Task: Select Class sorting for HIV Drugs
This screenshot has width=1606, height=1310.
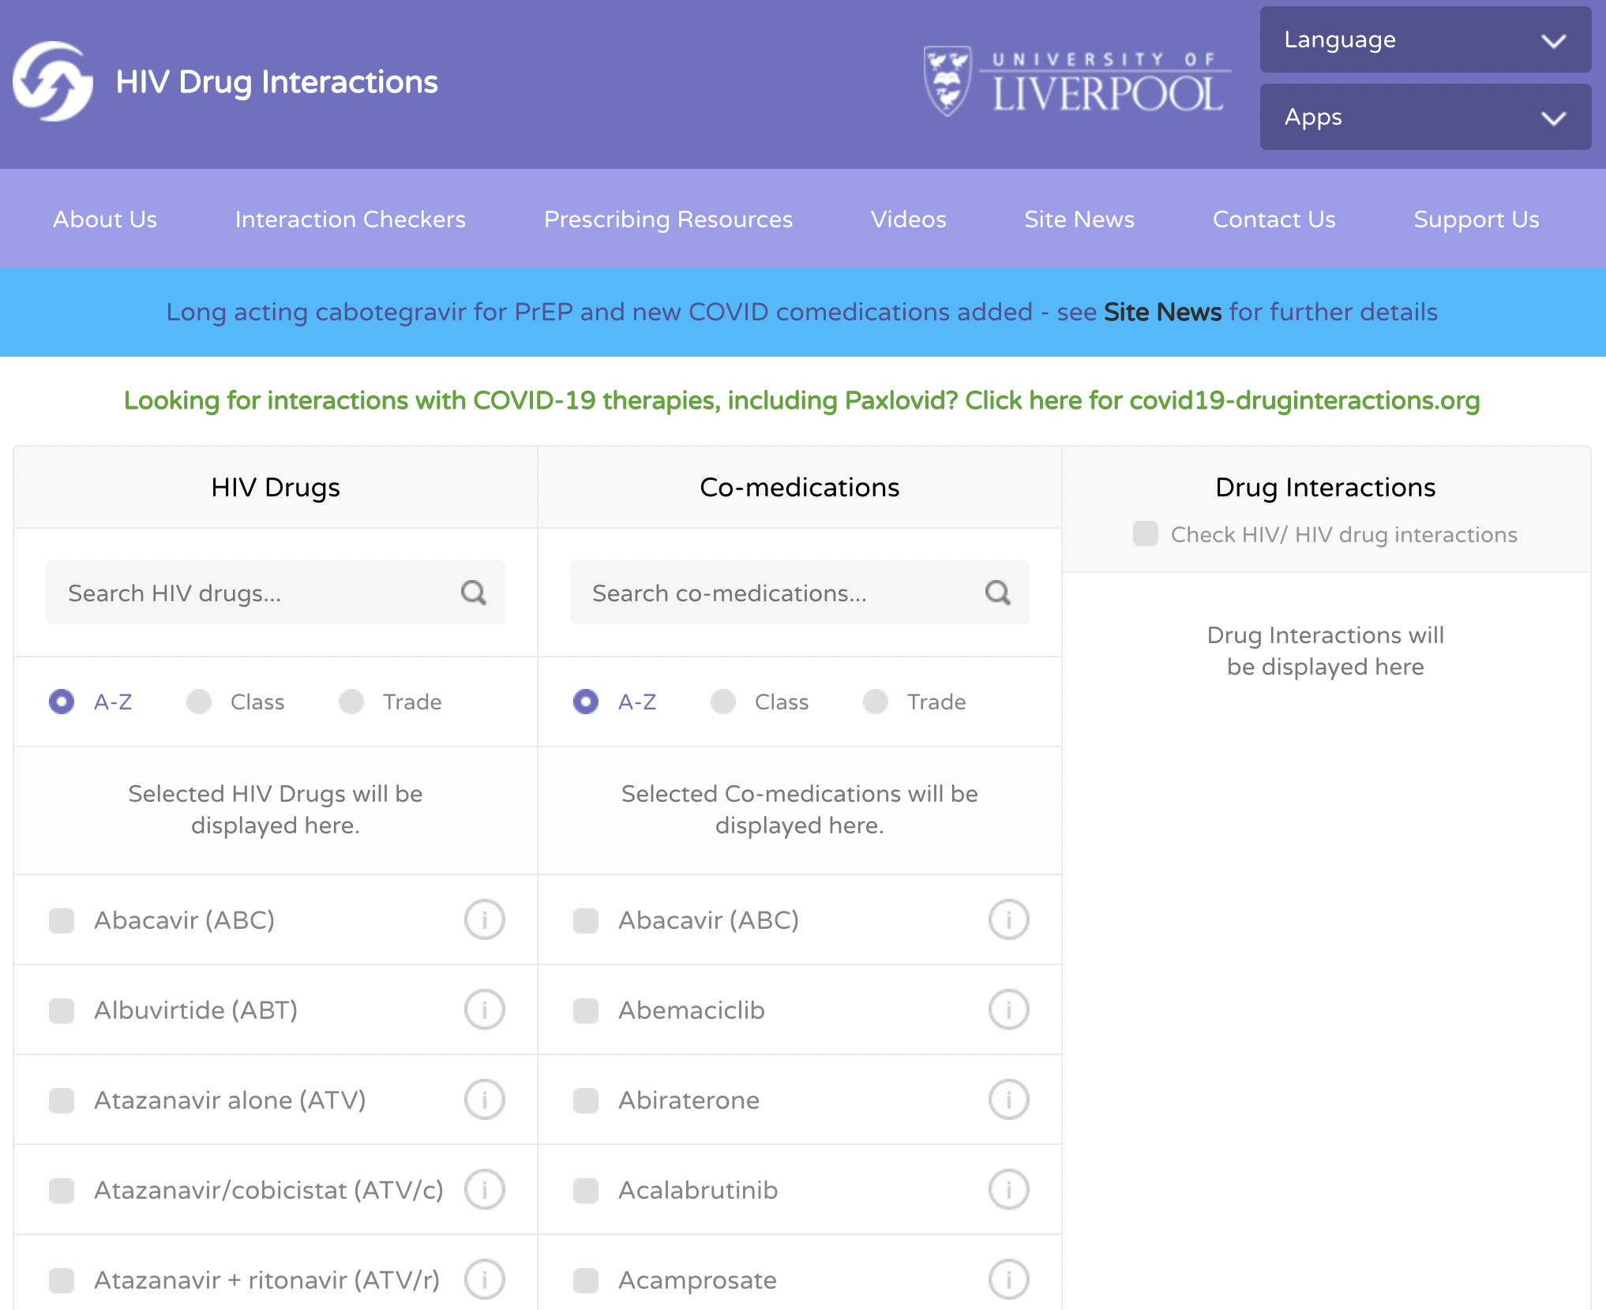Action: click(199, 702)
